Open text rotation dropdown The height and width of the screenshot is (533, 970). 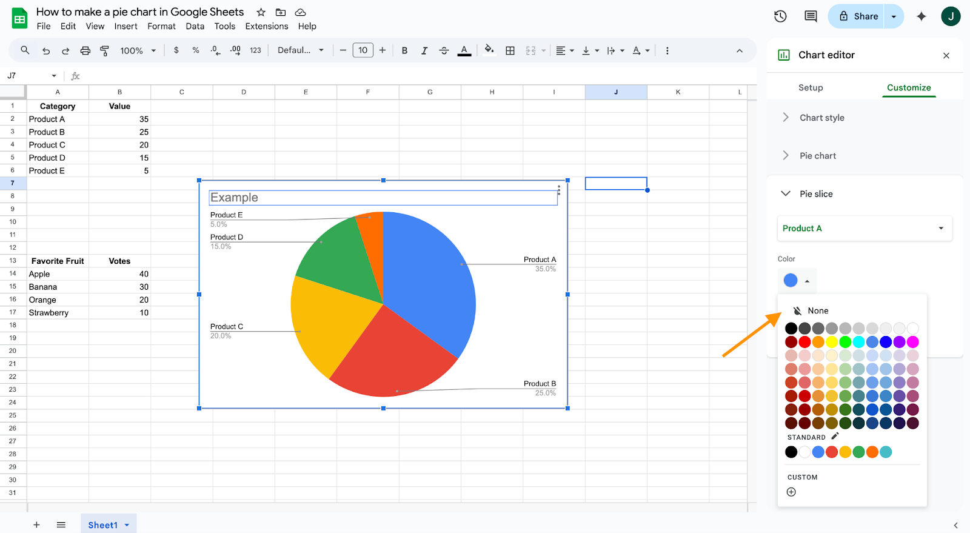click(x=641, y=51)
